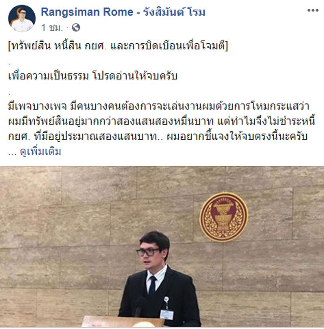The width and height of the screenshot is (324, 329).
Task: Click the ellipsis before ดูเพิ่มเติม
Action: coord(12,154)
